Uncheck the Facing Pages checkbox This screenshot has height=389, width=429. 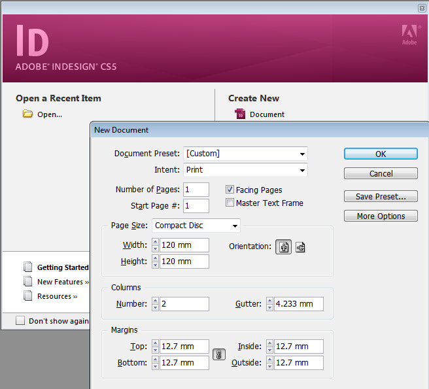coord(230,190)
